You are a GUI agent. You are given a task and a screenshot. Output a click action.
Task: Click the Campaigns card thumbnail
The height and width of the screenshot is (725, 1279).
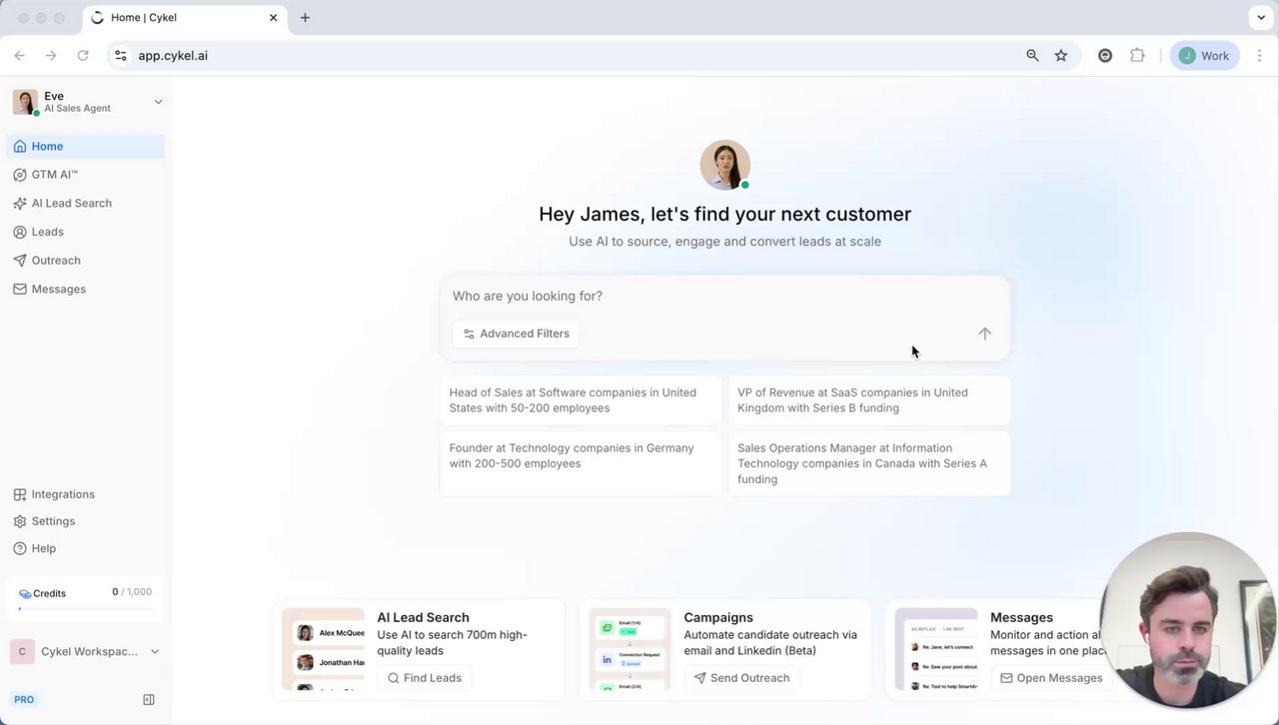[630, 649]
